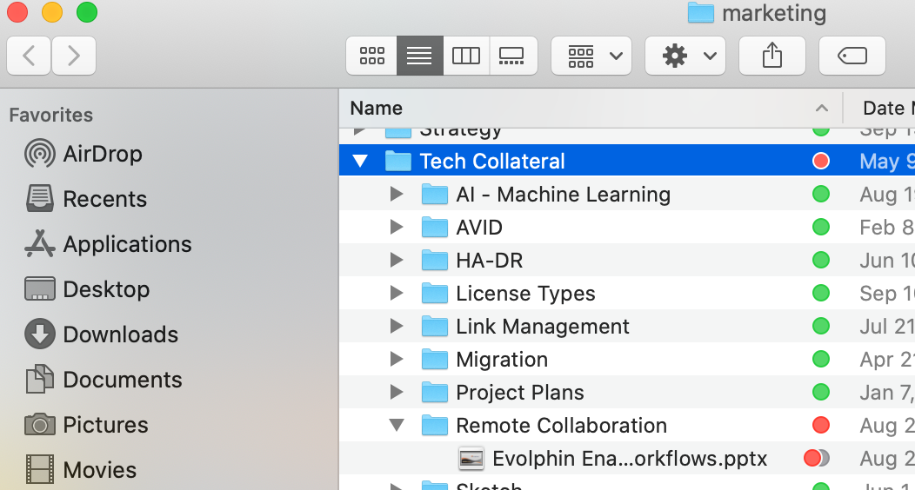Switch to icon view in toolbar
915x490 pixels.
[x=371, y=56]
